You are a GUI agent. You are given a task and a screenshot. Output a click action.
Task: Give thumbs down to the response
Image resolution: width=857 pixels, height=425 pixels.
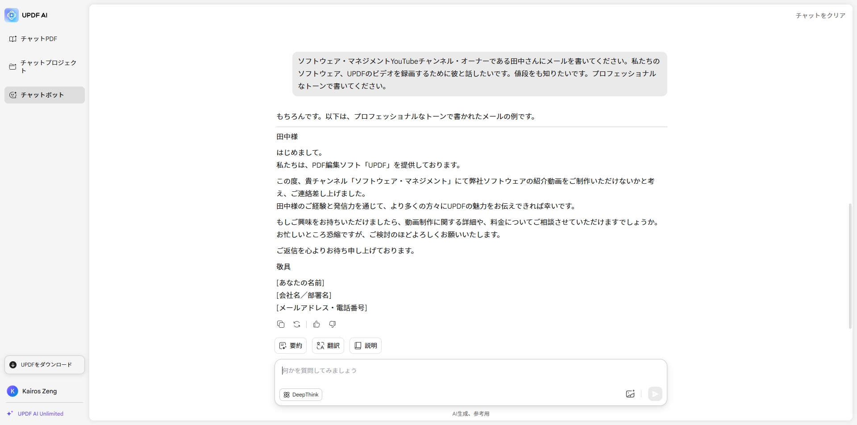333,324
